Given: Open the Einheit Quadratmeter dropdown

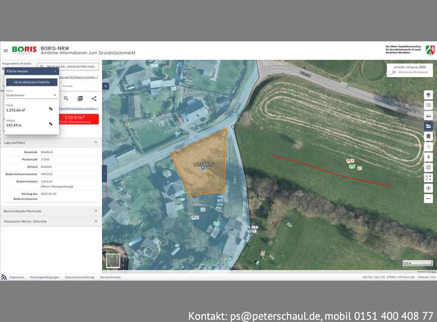Looking at the screenshot, I should [x=32, y=95].
